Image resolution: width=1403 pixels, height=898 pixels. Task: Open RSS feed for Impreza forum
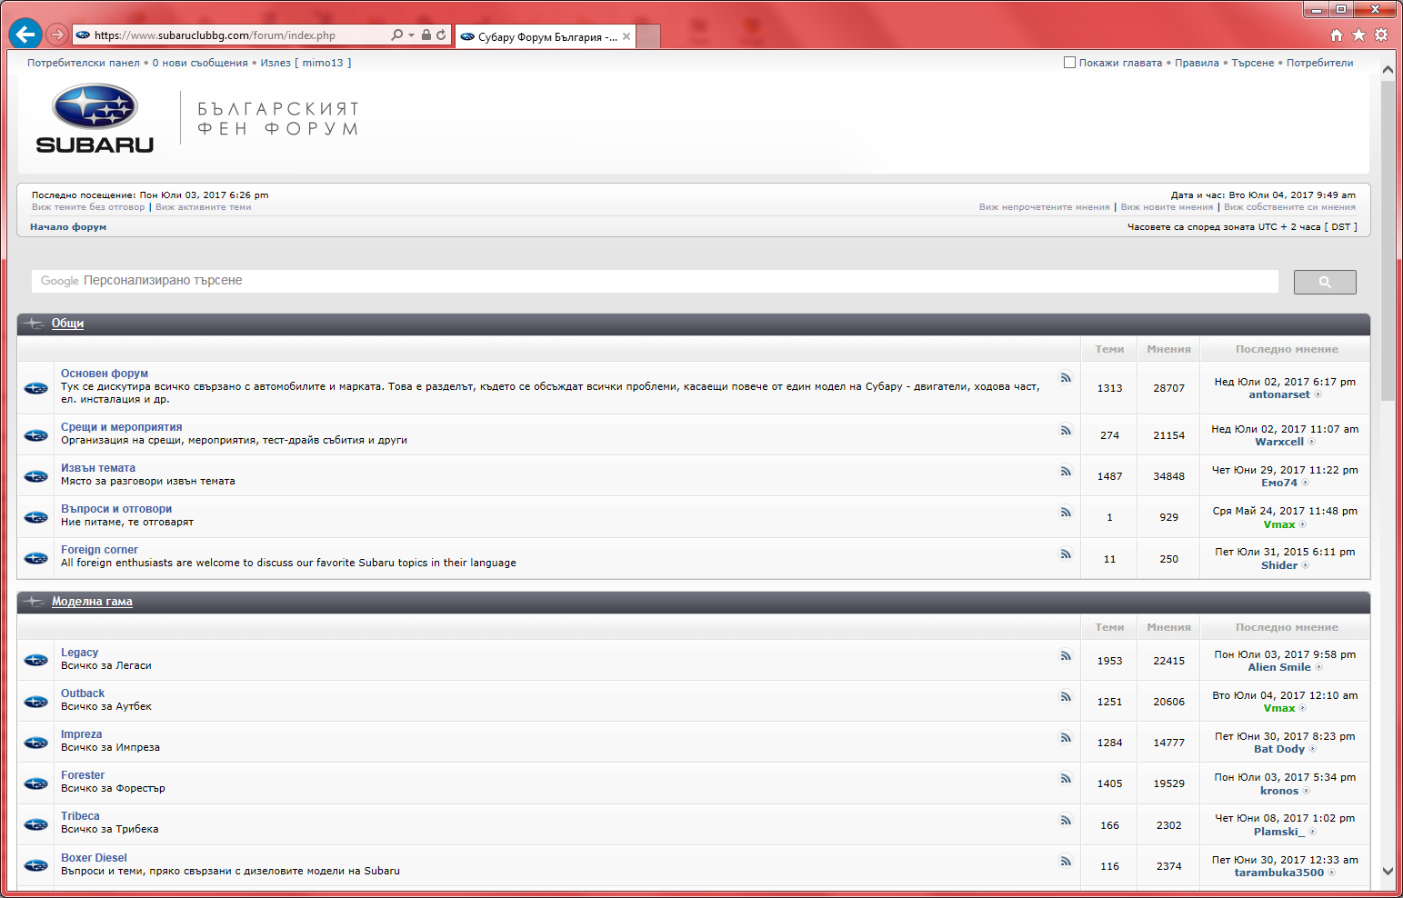[1066, 737]
